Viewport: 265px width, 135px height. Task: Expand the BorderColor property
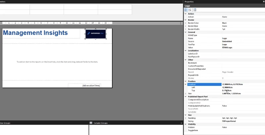(x=185, y=23)
